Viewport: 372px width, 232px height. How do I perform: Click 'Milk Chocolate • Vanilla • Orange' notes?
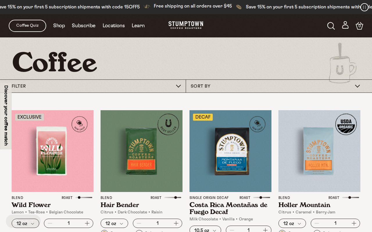click(x=221, y=219)
